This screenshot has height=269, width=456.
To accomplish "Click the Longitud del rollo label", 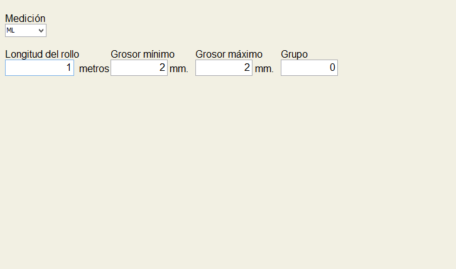I will pyautogui.click(x=42, y=55).
